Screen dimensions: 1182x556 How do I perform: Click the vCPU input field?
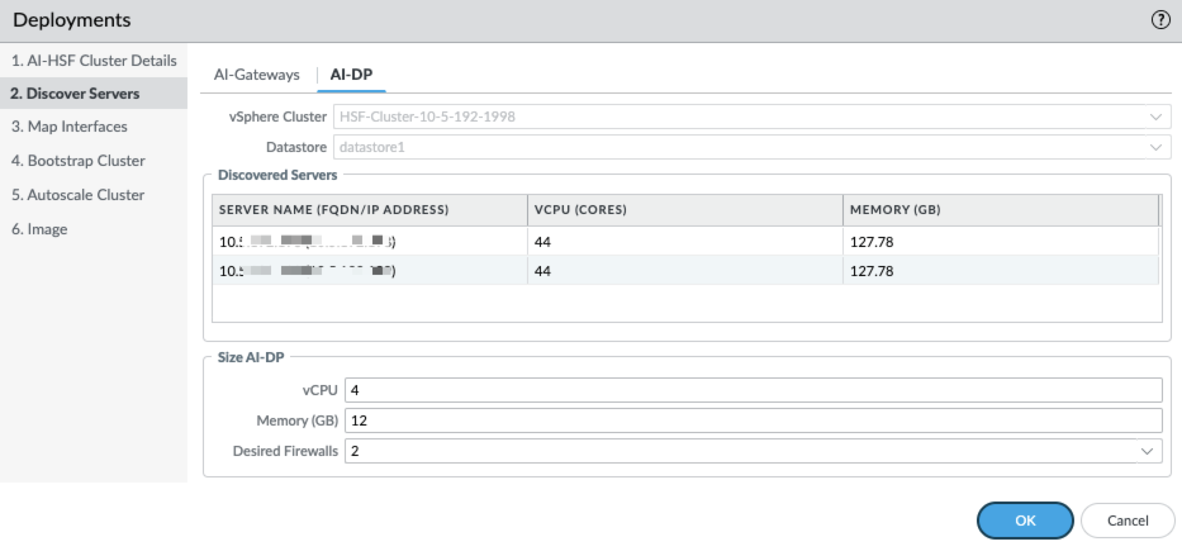(753, 390)
